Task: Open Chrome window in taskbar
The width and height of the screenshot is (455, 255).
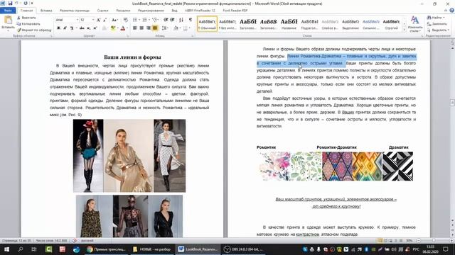Action: 106,249
